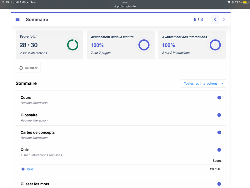Viewport: 250px width, 188px height.
Task: Open the Toutes les interactions dropdown
Action: [203, 84]
